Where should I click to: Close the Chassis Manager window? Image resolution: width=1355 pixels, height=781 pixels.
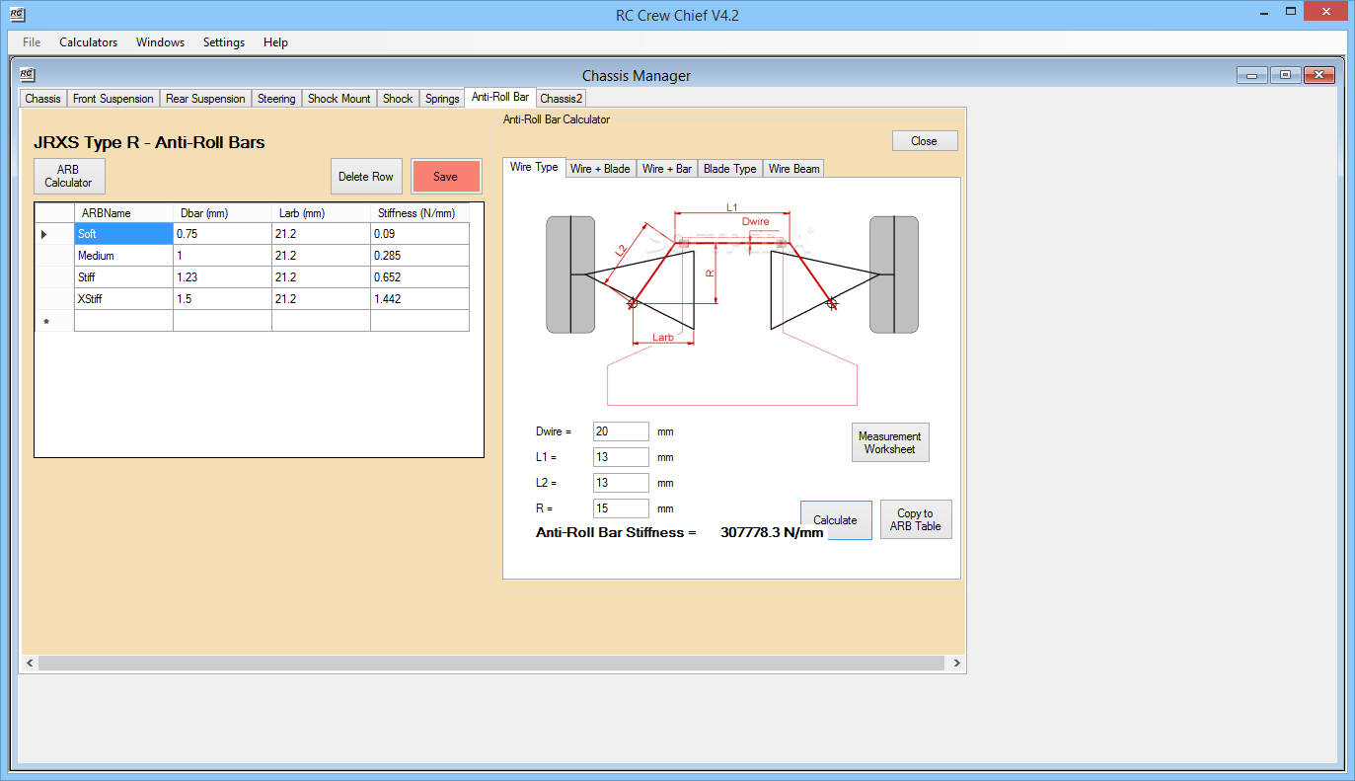coord(1319,75)
